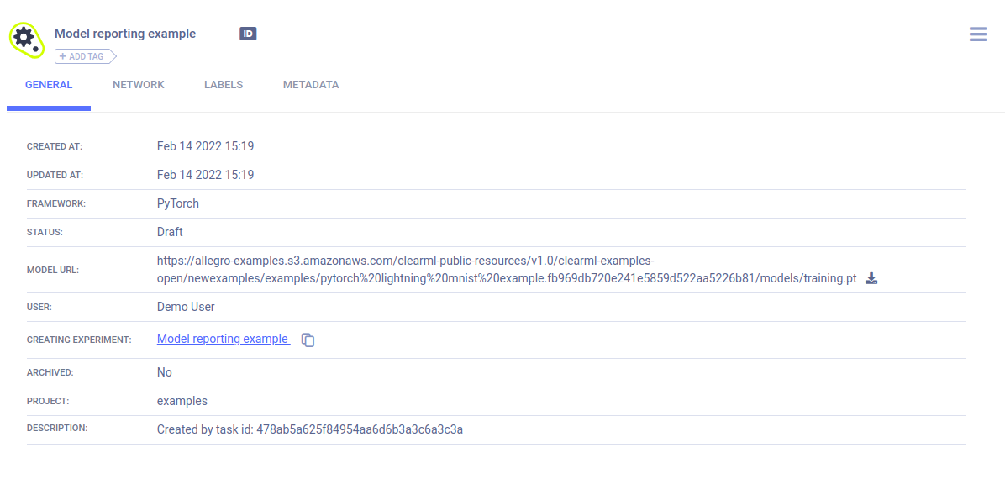The width and height of the screenshot is (1005, 490).
Task: Click the Demo User value
Action: coord(186,307)
